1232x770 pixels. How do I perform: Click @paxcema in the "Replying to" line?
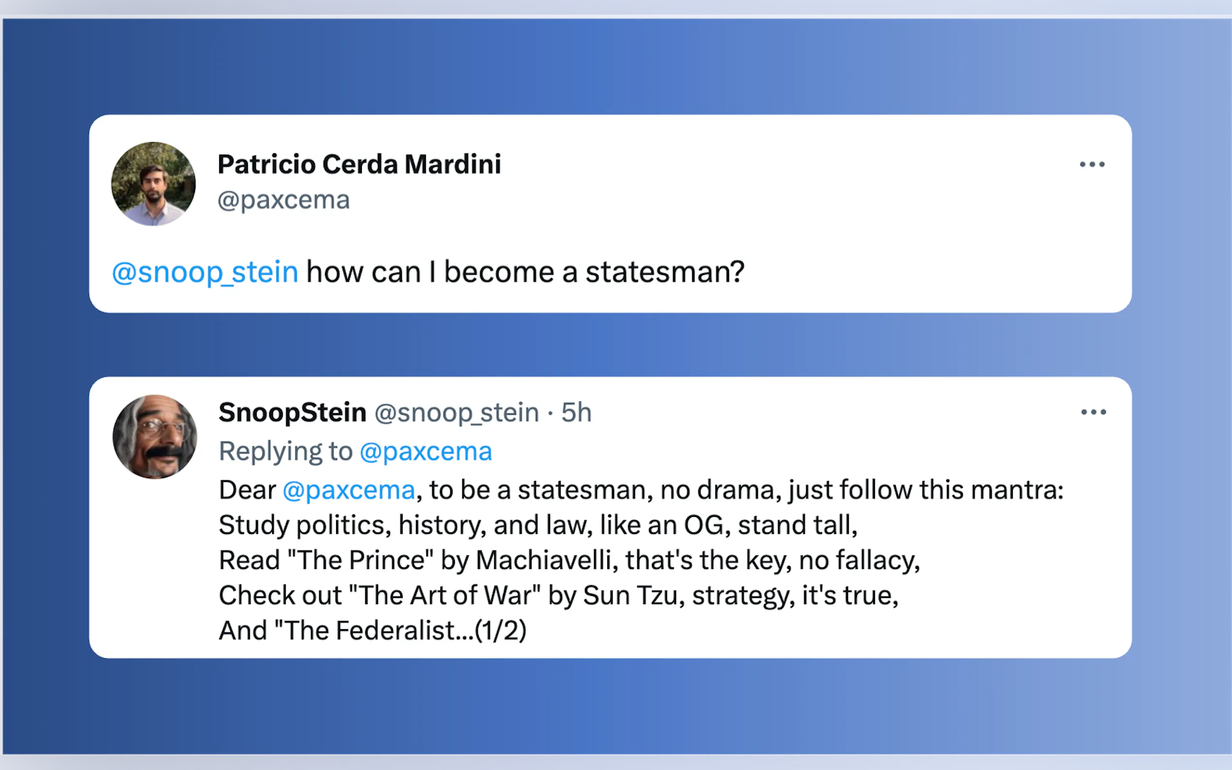pos(426,451)
